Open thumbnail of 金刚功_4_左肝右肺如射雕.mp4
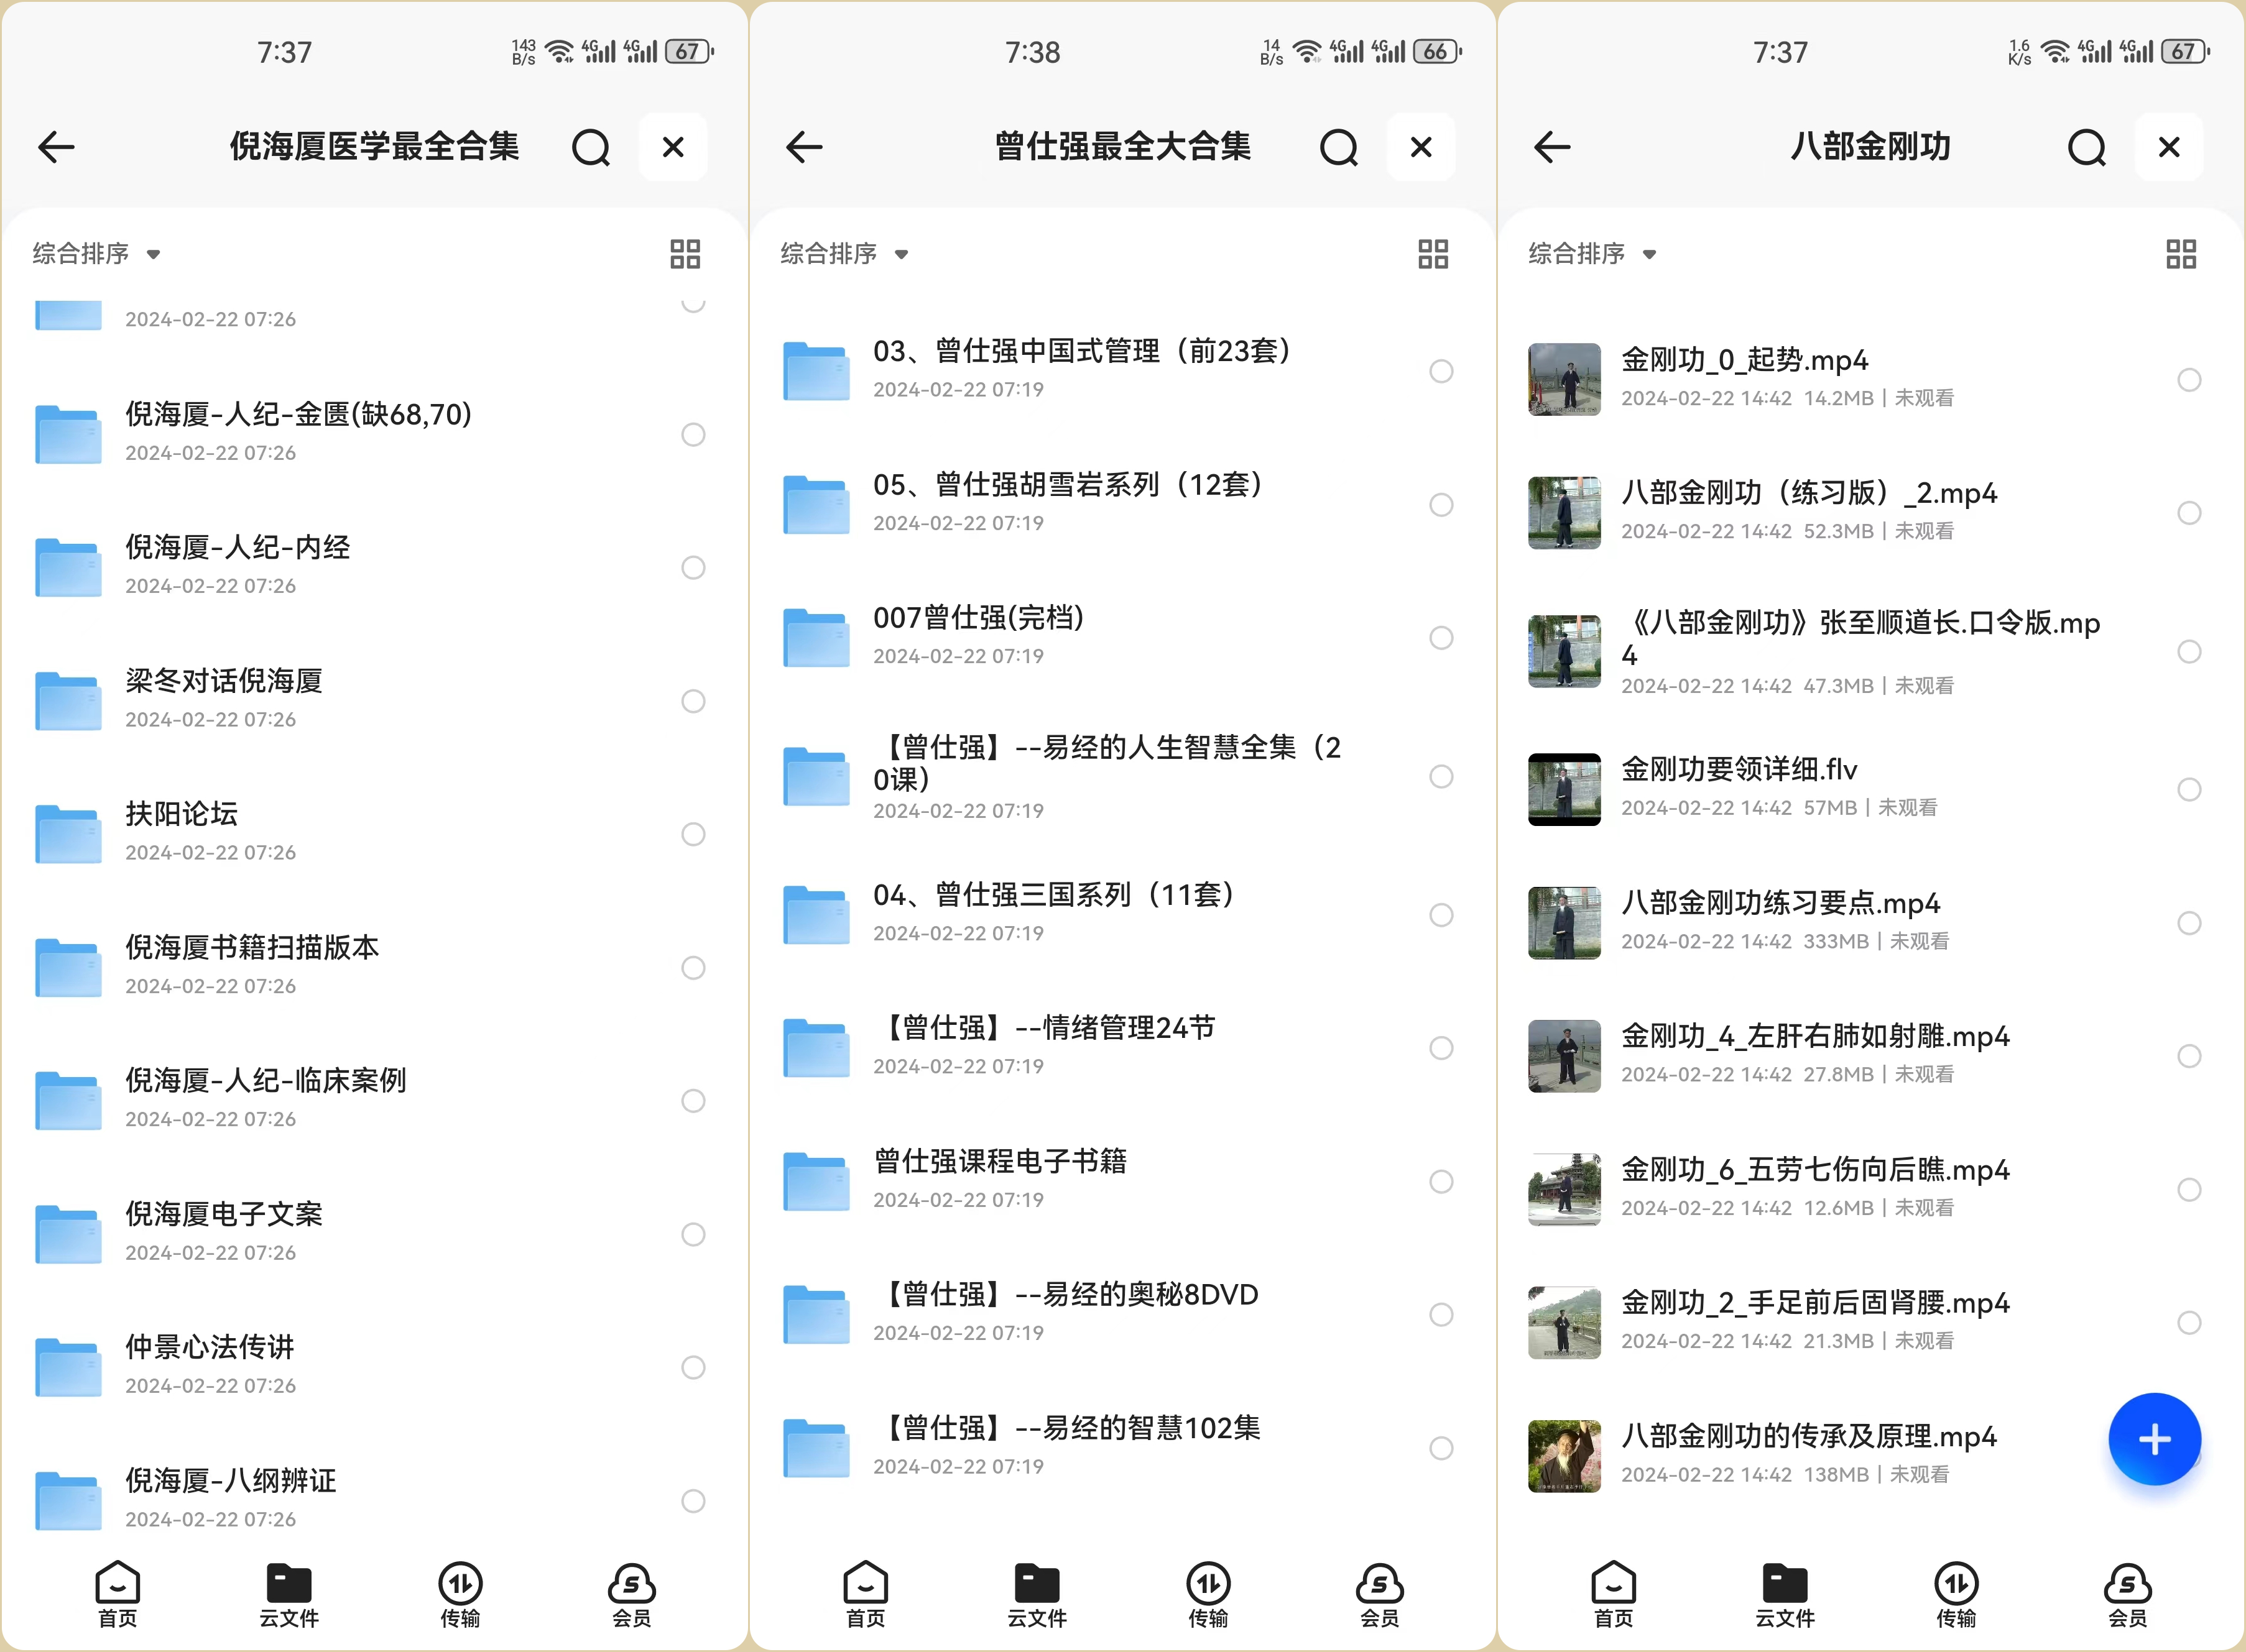The width and height of the screenshot is (2246, 1652). (x=1564, y=1056)
